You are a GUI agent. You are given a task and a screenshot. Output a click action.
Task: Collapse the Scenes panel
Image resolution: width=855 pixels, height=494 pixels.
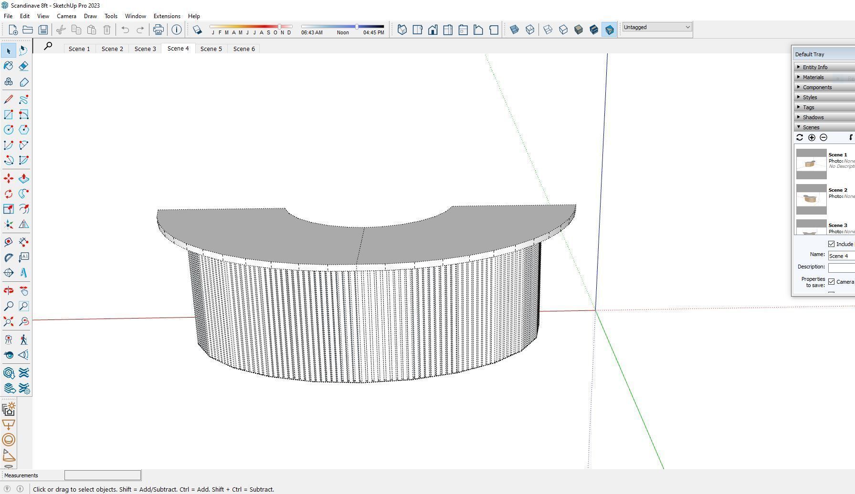[825, 127]
